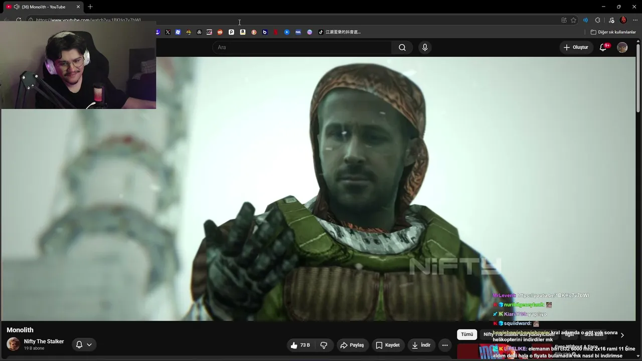Open the TikTok 江湖蛋堡的抖音直 bookmark
The width and height of the screenshot is (642, 361).
(x=340, y=32)
